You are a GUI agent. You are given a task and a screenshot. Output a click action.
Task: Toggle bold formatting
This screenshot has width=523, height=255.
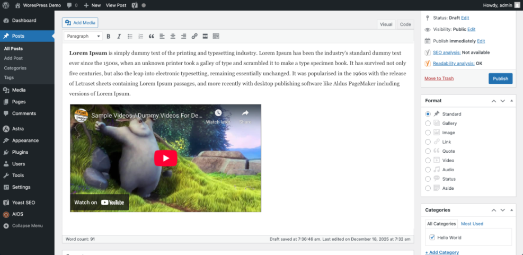point(109,37)
